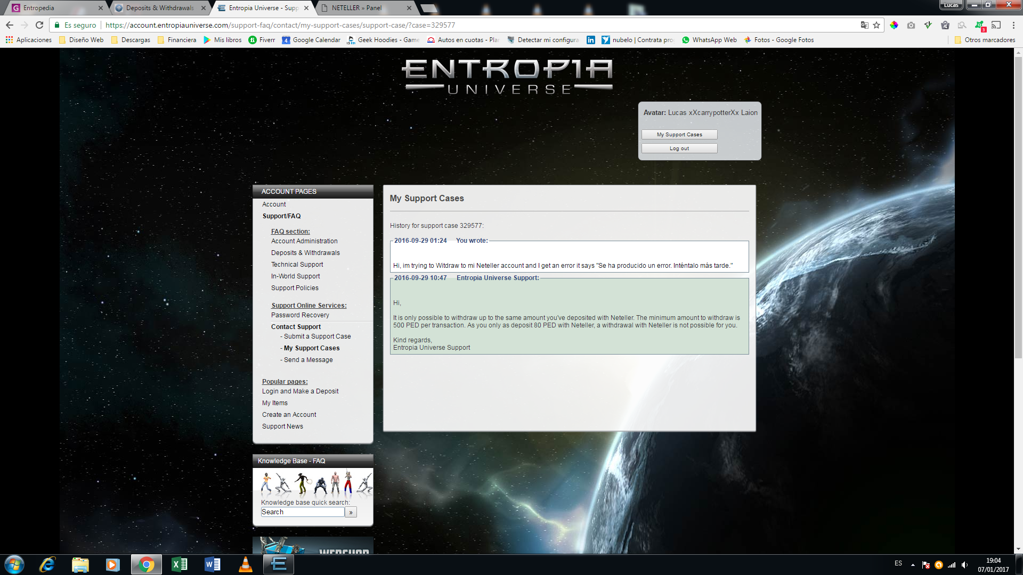The height and width of the screenshot is (575, 1023).
Task: Open Deposits & Withdrawals FAQ section
Action: tap(305, 253)
